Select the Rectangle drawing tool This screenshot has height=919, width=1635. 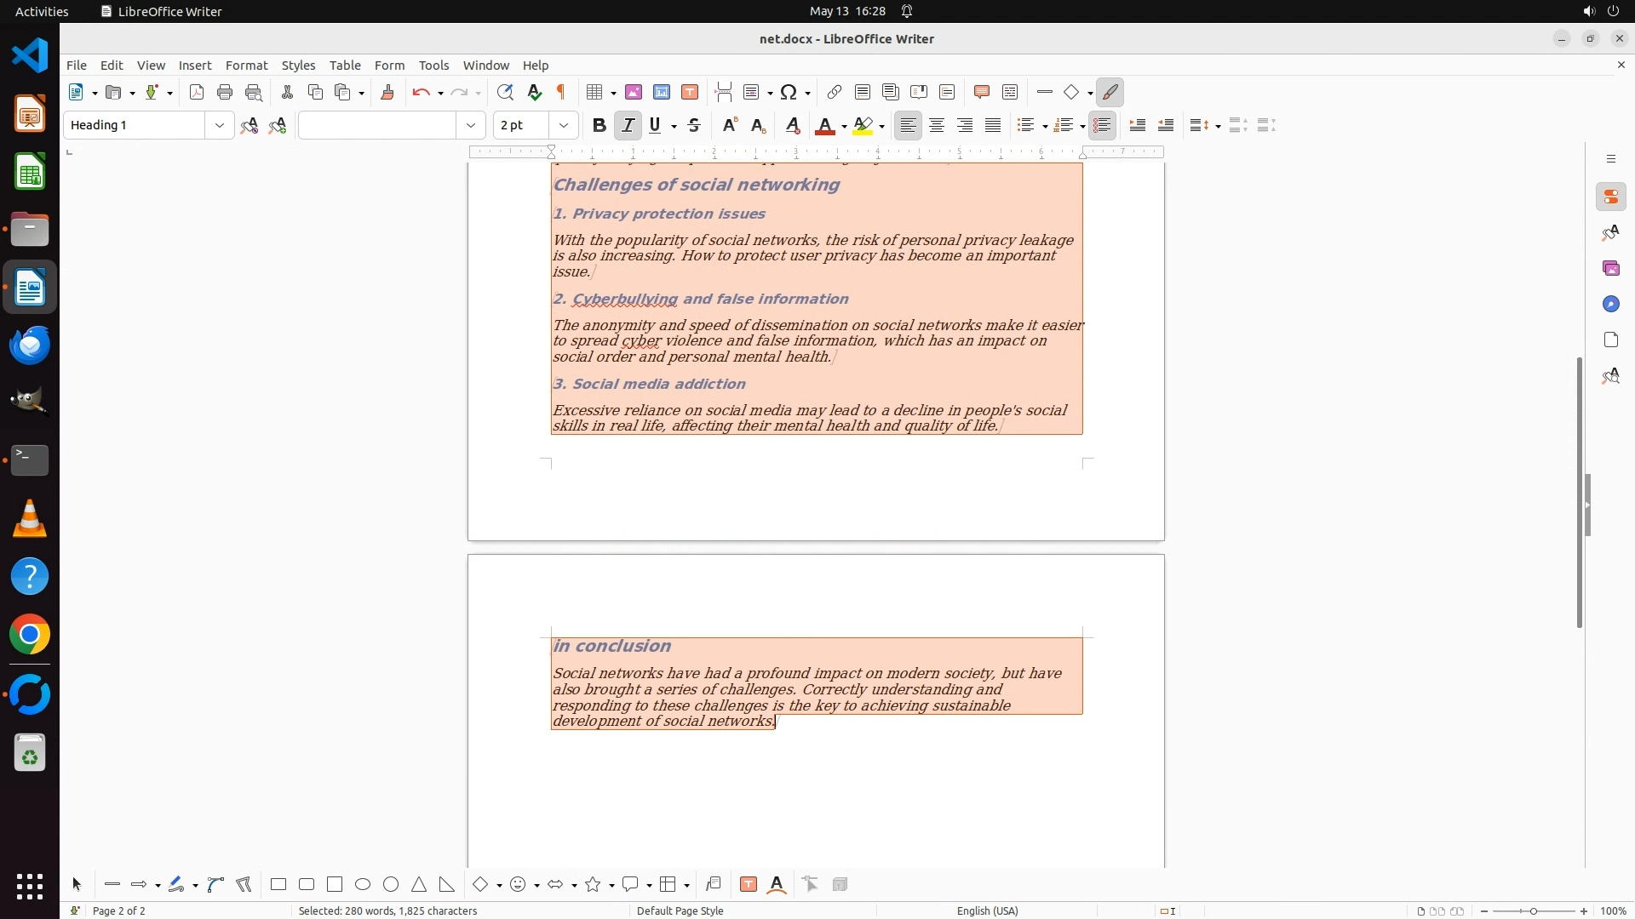278,885
